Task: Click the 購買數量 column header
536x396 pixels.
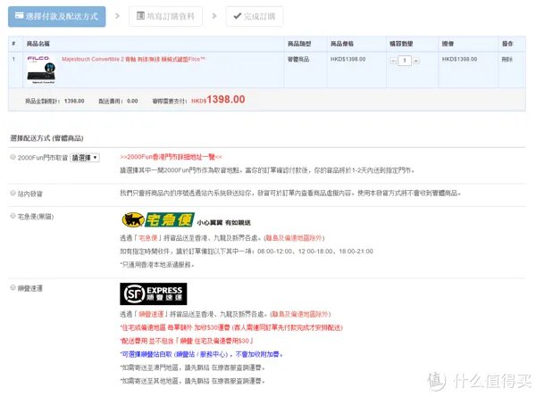Action: pyautogui.click(x=401, y=44)
